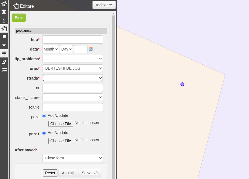This screenshot has width=249, height=179.
Task: Select the measure/signpost tool icon
Action: [4, 53]
